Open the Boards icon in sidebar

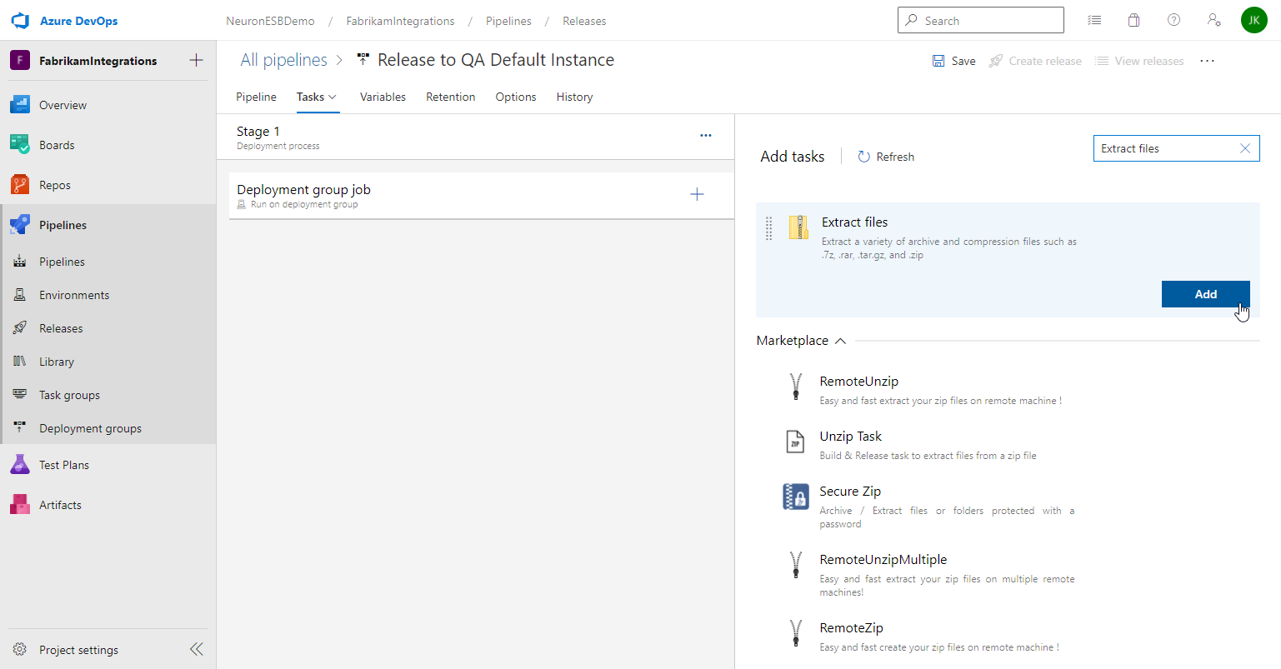pyautogui.click(x=20, y=145)
